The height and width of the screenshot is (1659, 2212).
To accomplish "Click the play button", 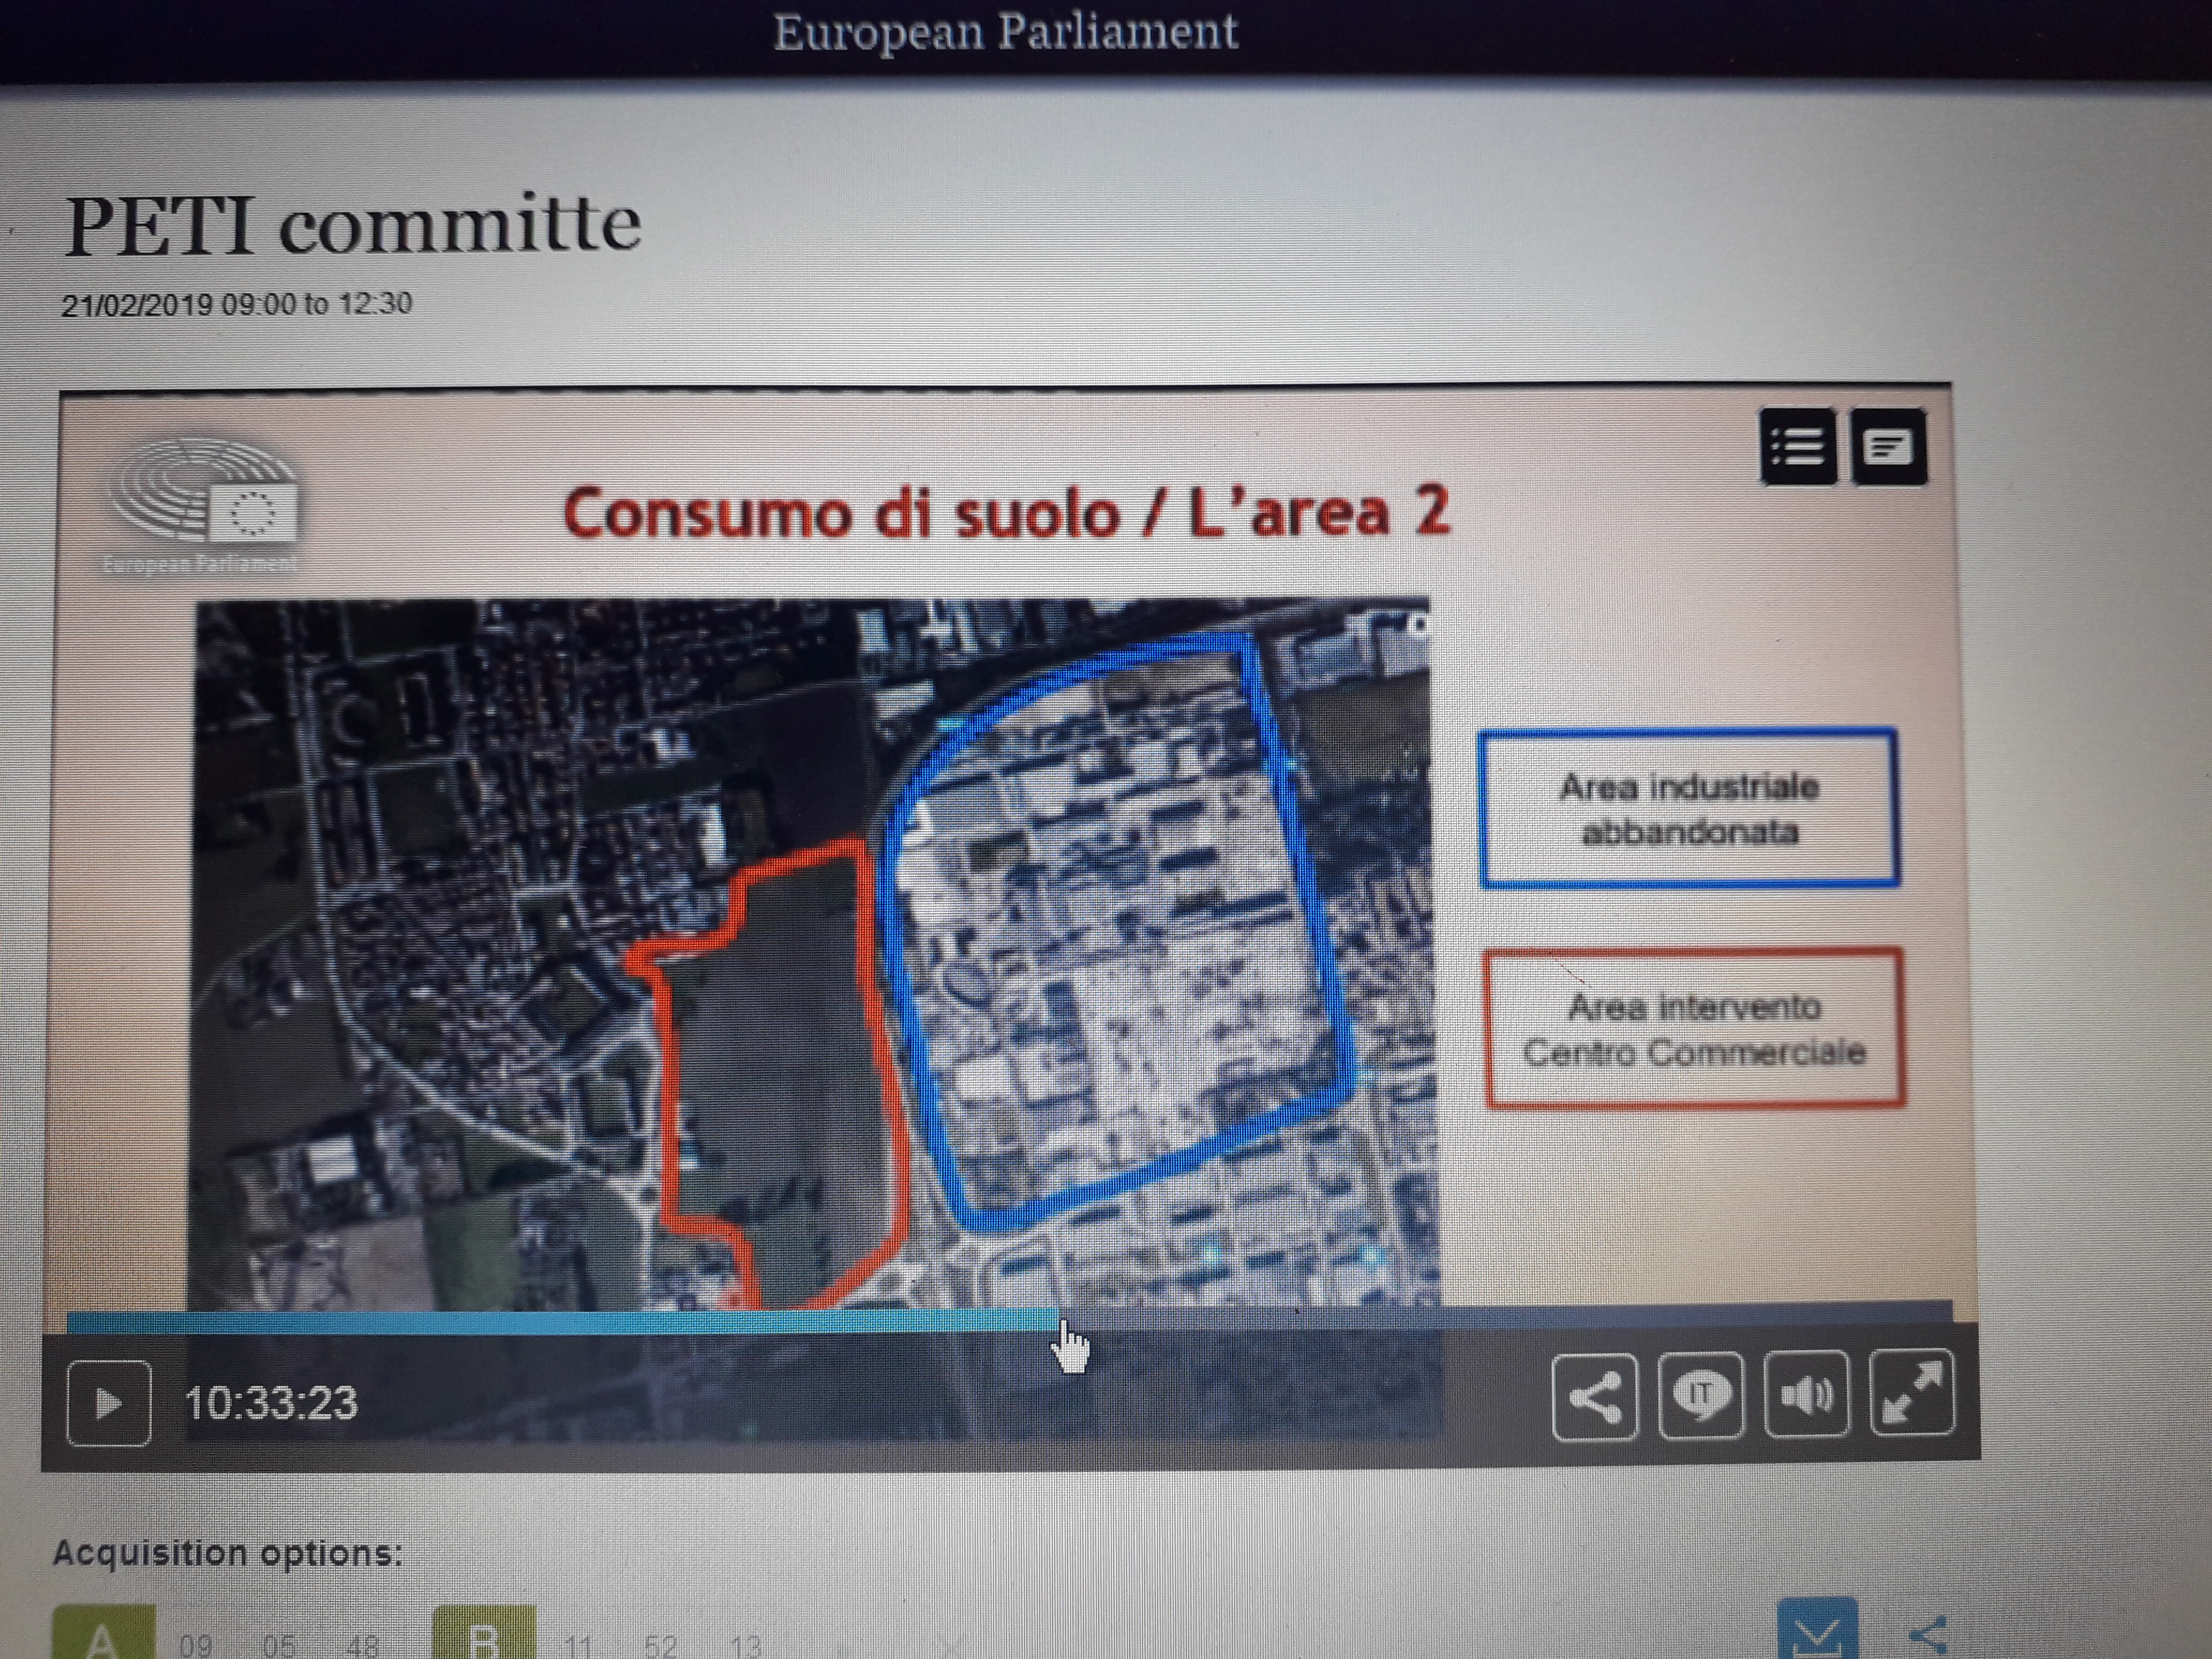I will (108, 1403).
